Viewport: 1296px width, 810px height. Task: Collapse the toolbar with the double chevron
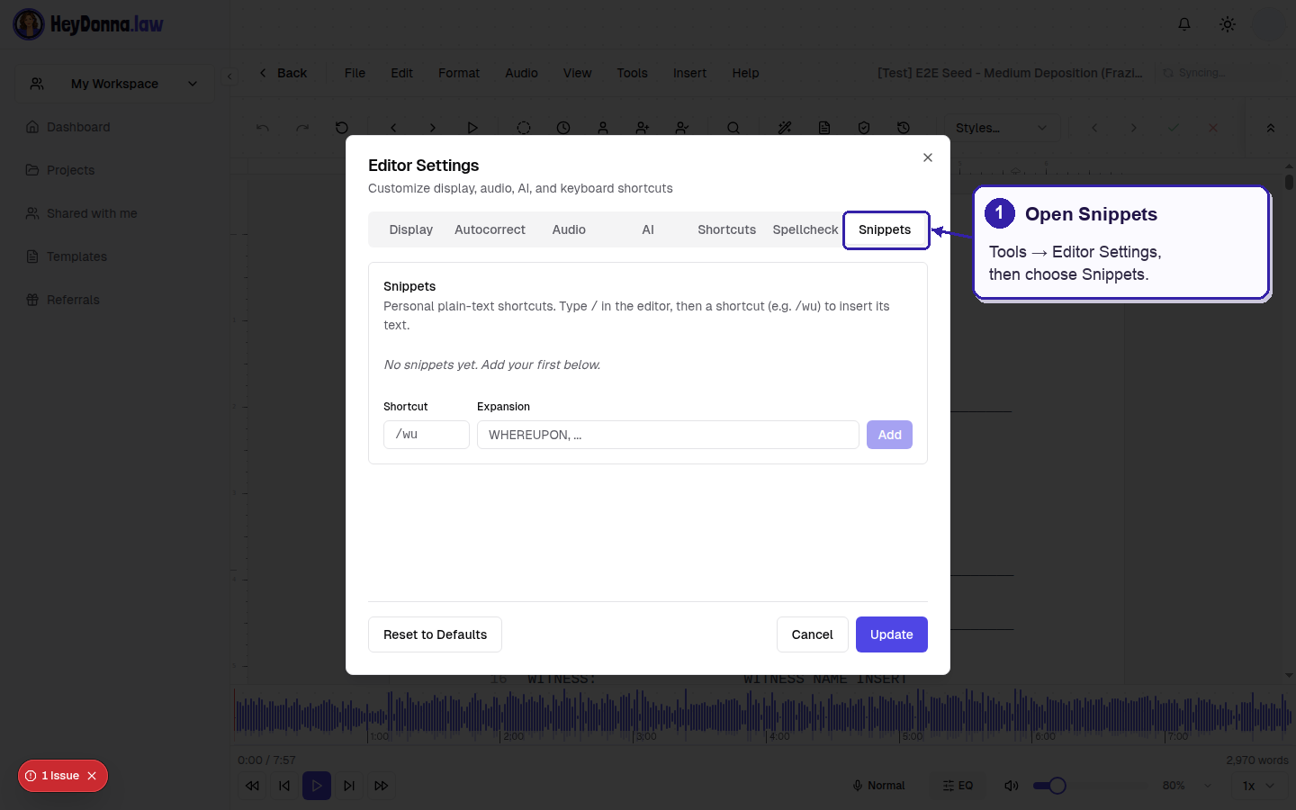click(x=1271, y=128)
